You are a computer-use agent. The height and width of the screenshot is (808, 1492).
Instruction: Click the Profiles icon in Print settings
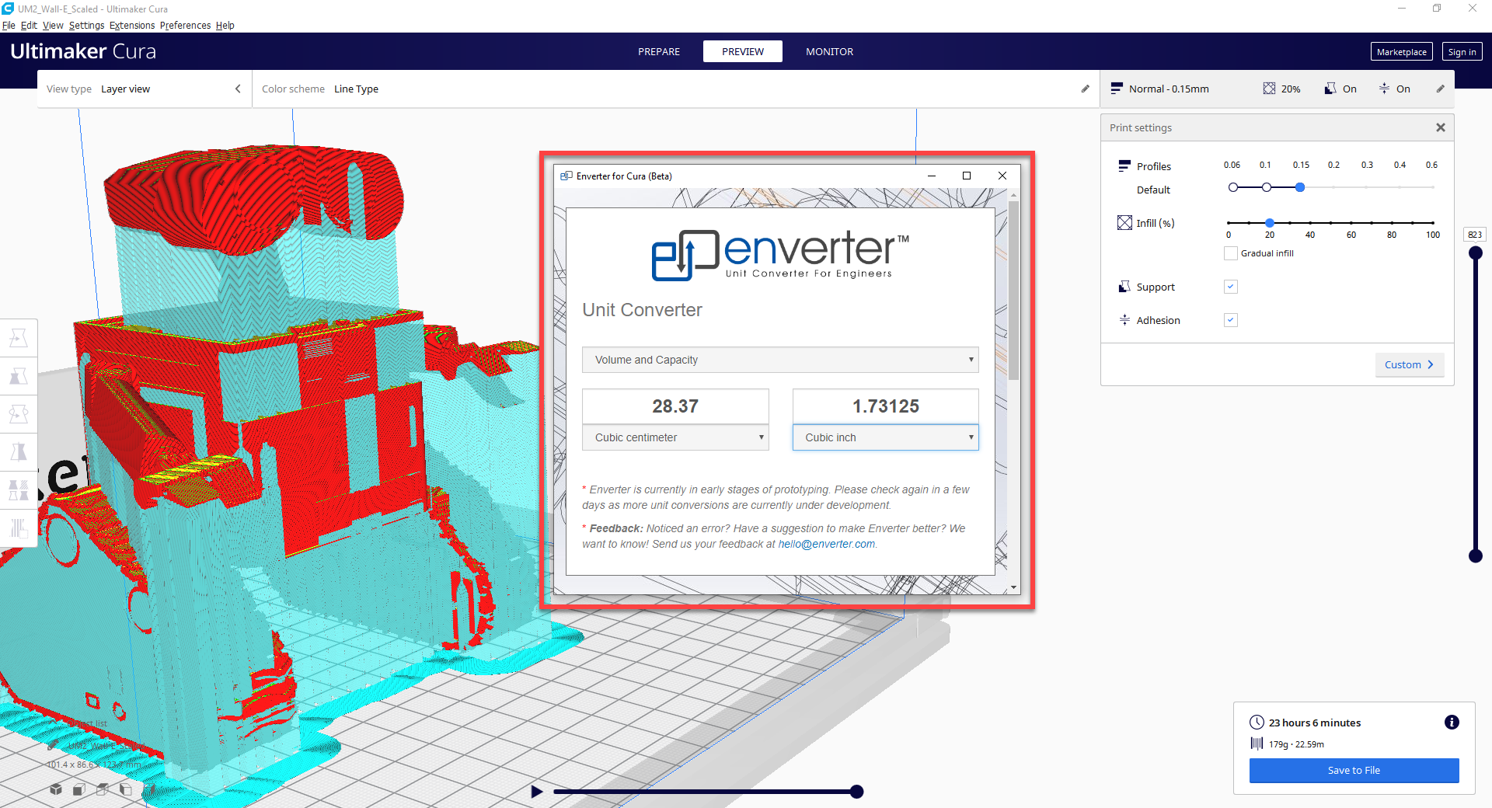pos(1124,166)
